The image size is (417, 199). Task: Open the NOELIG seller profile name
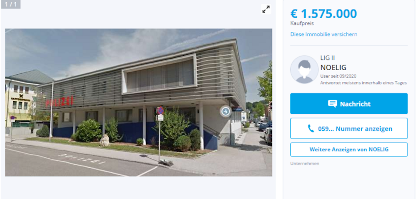[x=333, y=68]
